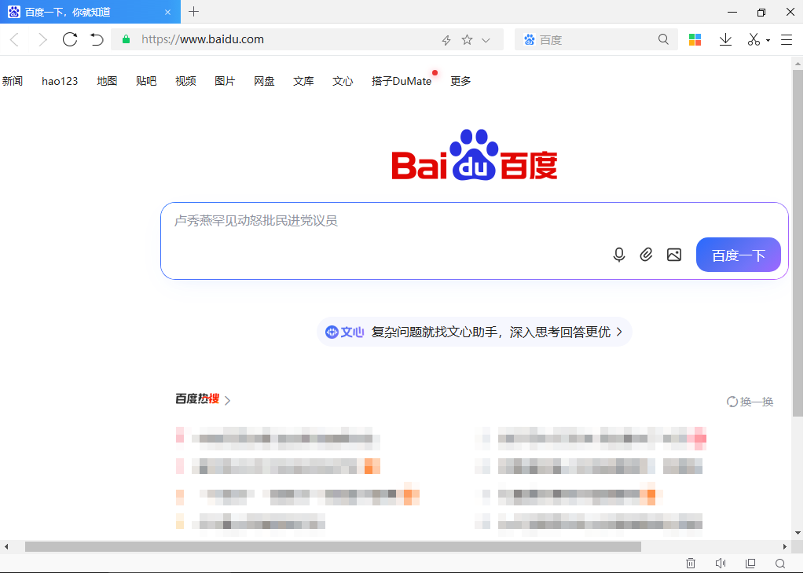Screen dimensions: 807x573
Task: Click the Baidu paw icon in search box
Action: (529, 39)
